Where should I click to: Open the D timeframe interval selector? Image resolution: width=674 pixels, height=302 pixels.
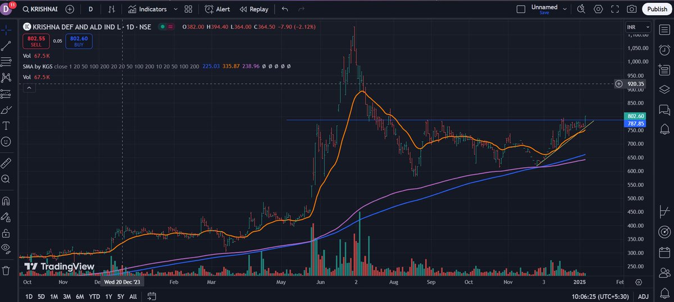click(x=90, y=9)
